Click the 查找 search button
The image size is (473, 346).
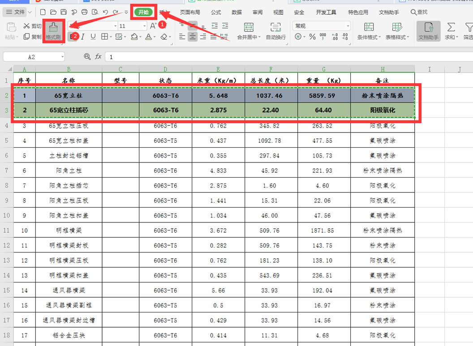pos(419,12)
